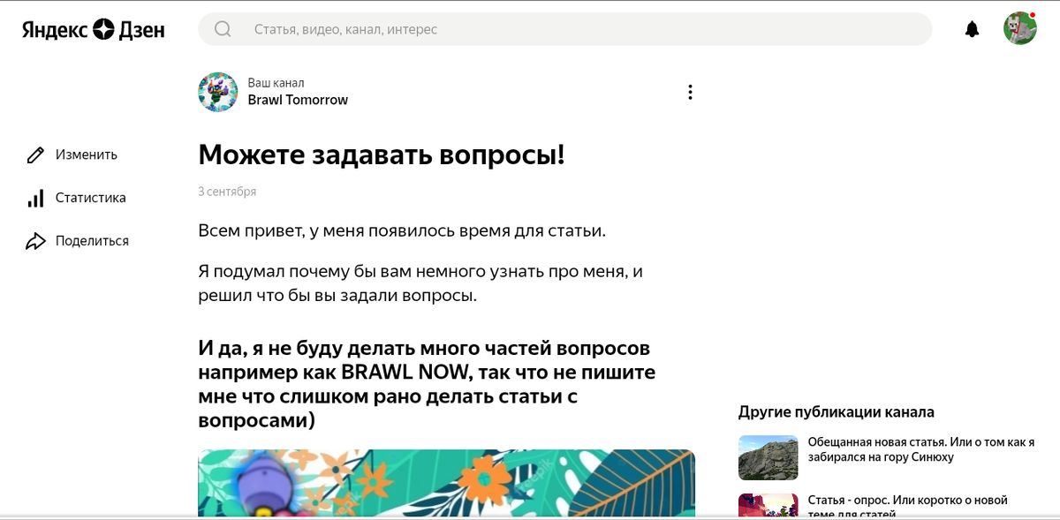Click the bar chart Статистика icon
Screen dimensions: 1060x520
pyautogui.click(x=35, y=199)
